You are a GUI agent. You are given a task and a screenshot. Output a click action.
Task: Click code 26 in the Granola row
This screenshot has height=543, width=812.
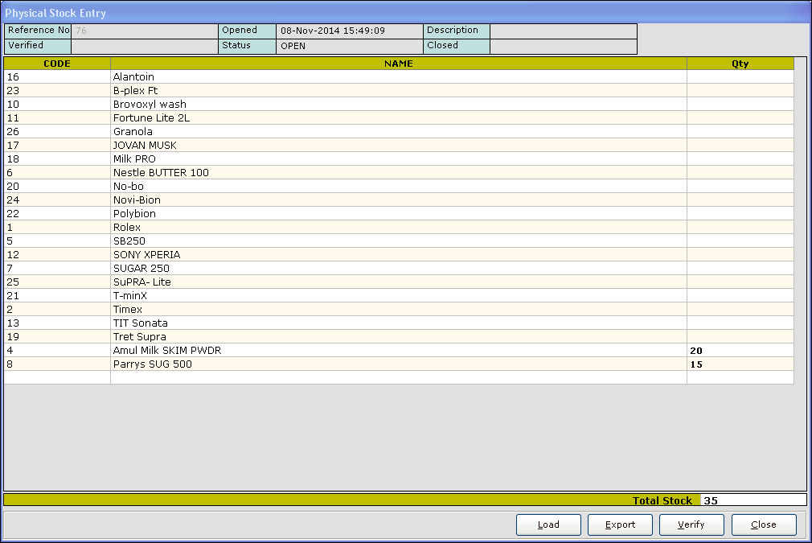tap(13, 132)
